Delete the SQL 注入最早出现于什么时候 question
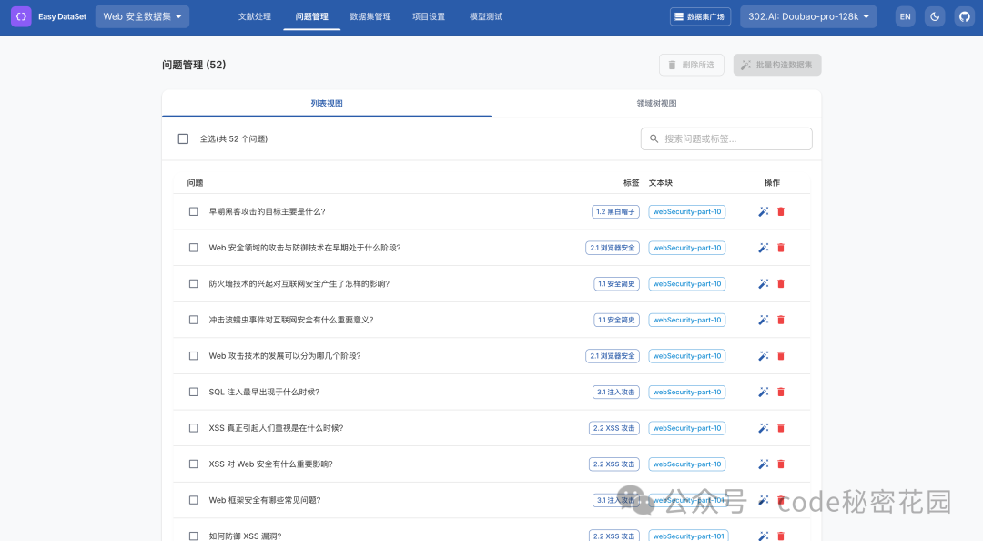The height and width of the screenshot is (541, 983). point(781,393)
